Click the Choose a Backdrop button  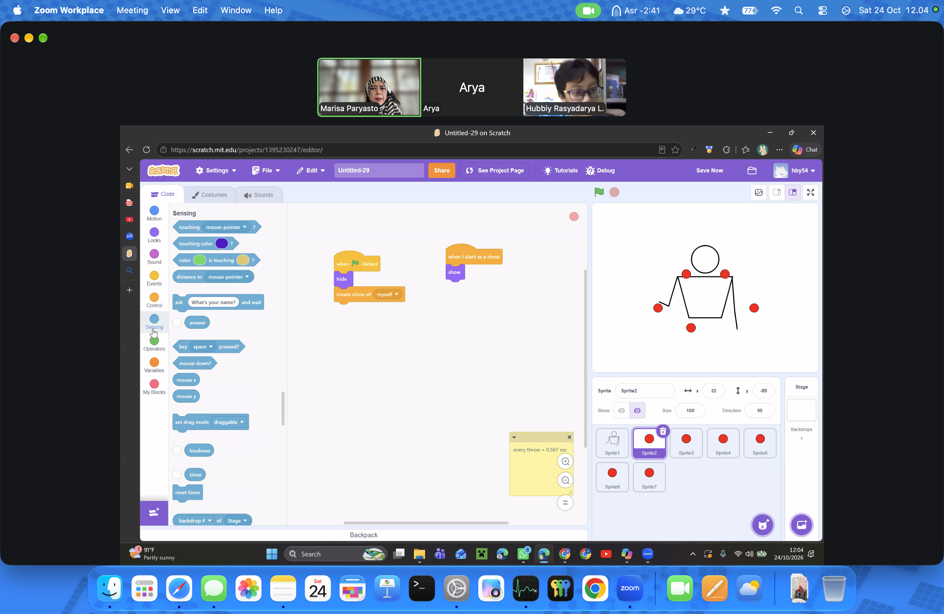coord(801,525)
